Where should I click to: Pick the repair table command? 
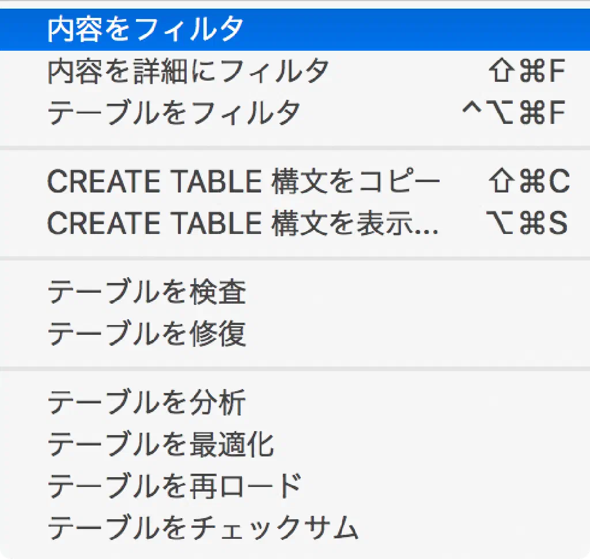[146, 334]
